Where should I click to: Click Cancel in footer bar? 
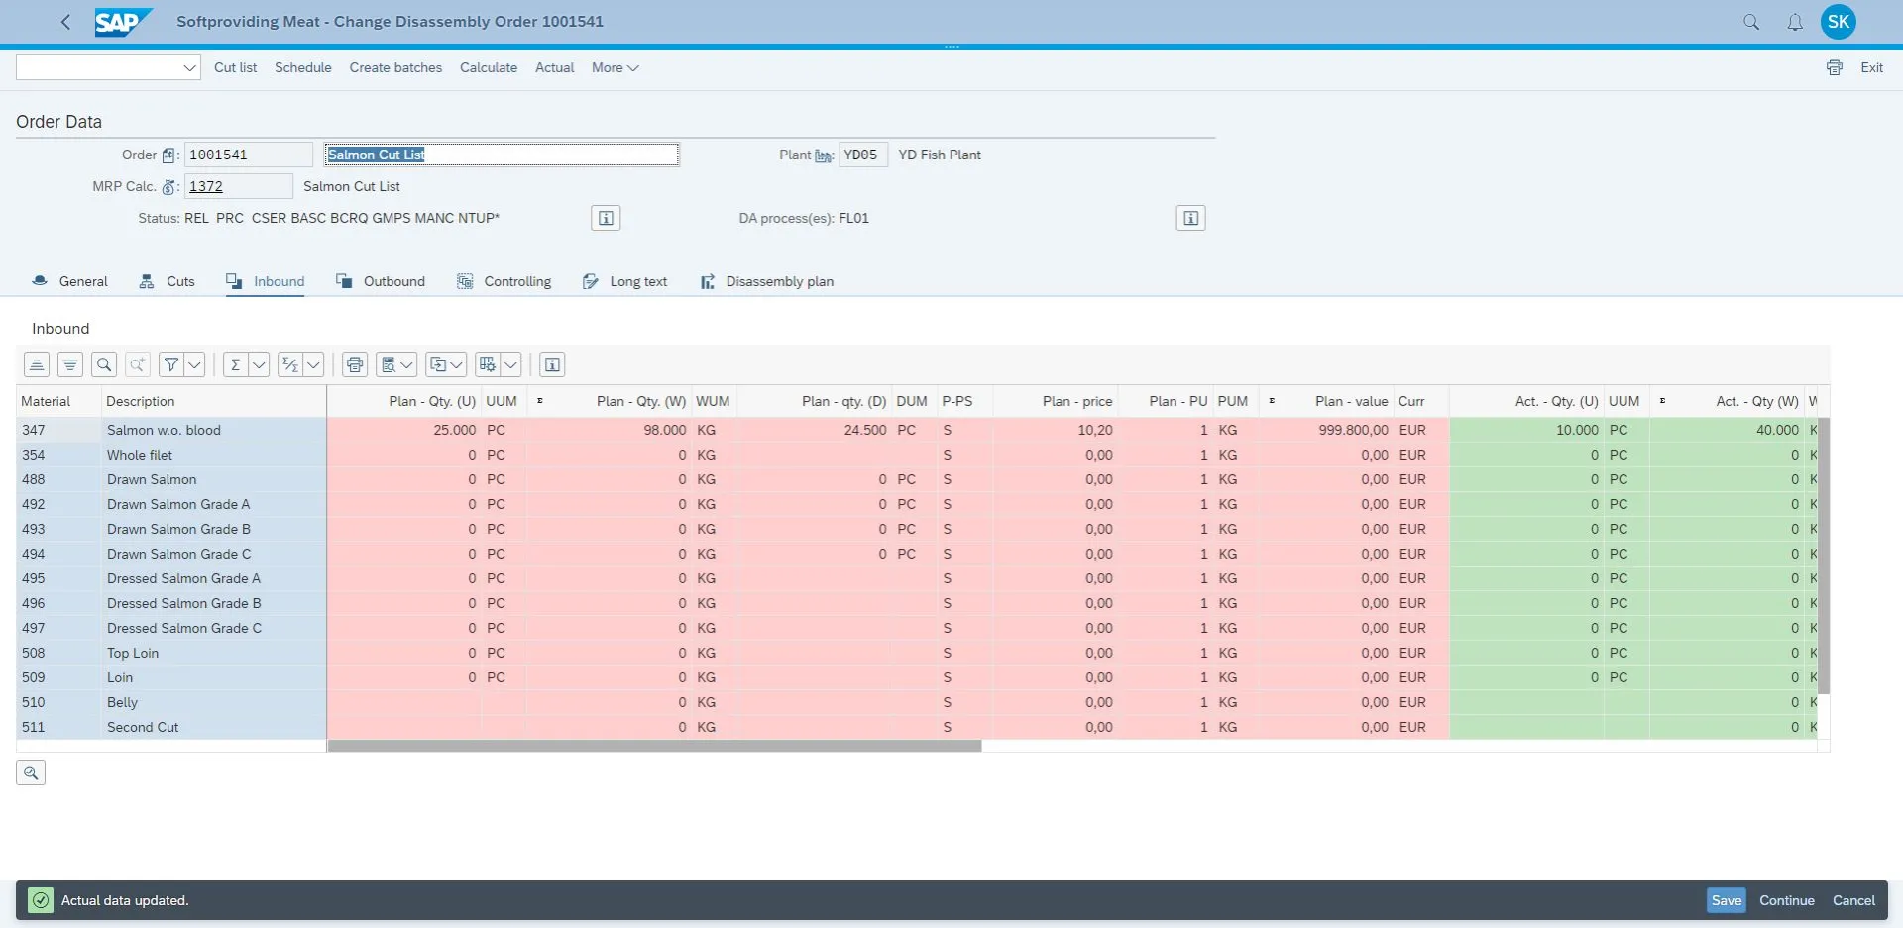click(1853, 900)
